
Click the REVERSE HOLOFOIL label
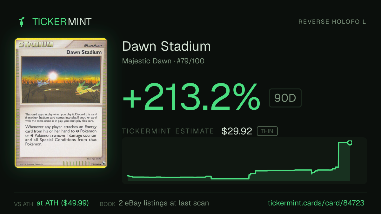[x=332, y=22]
